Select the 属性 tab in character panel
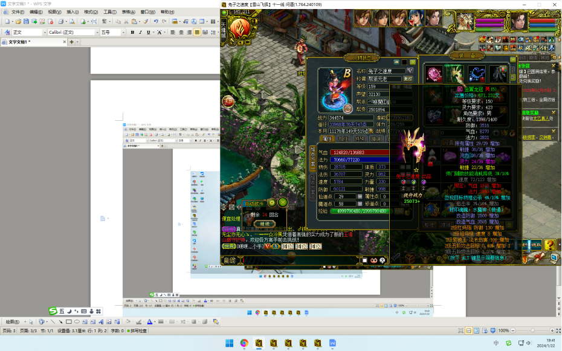The width and height of the screenshot is (562, 351). tap(328, 139)
